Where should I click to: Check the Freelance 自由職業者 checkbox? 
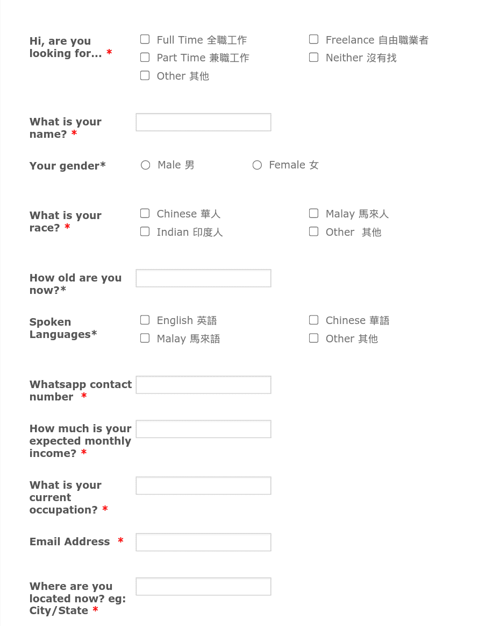pos(313,39)
